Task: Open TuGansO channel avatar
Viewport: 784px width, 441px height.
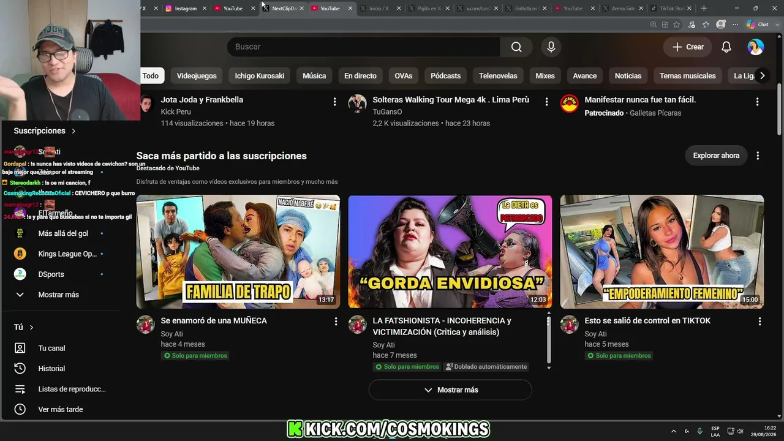Action: point(357,104)
